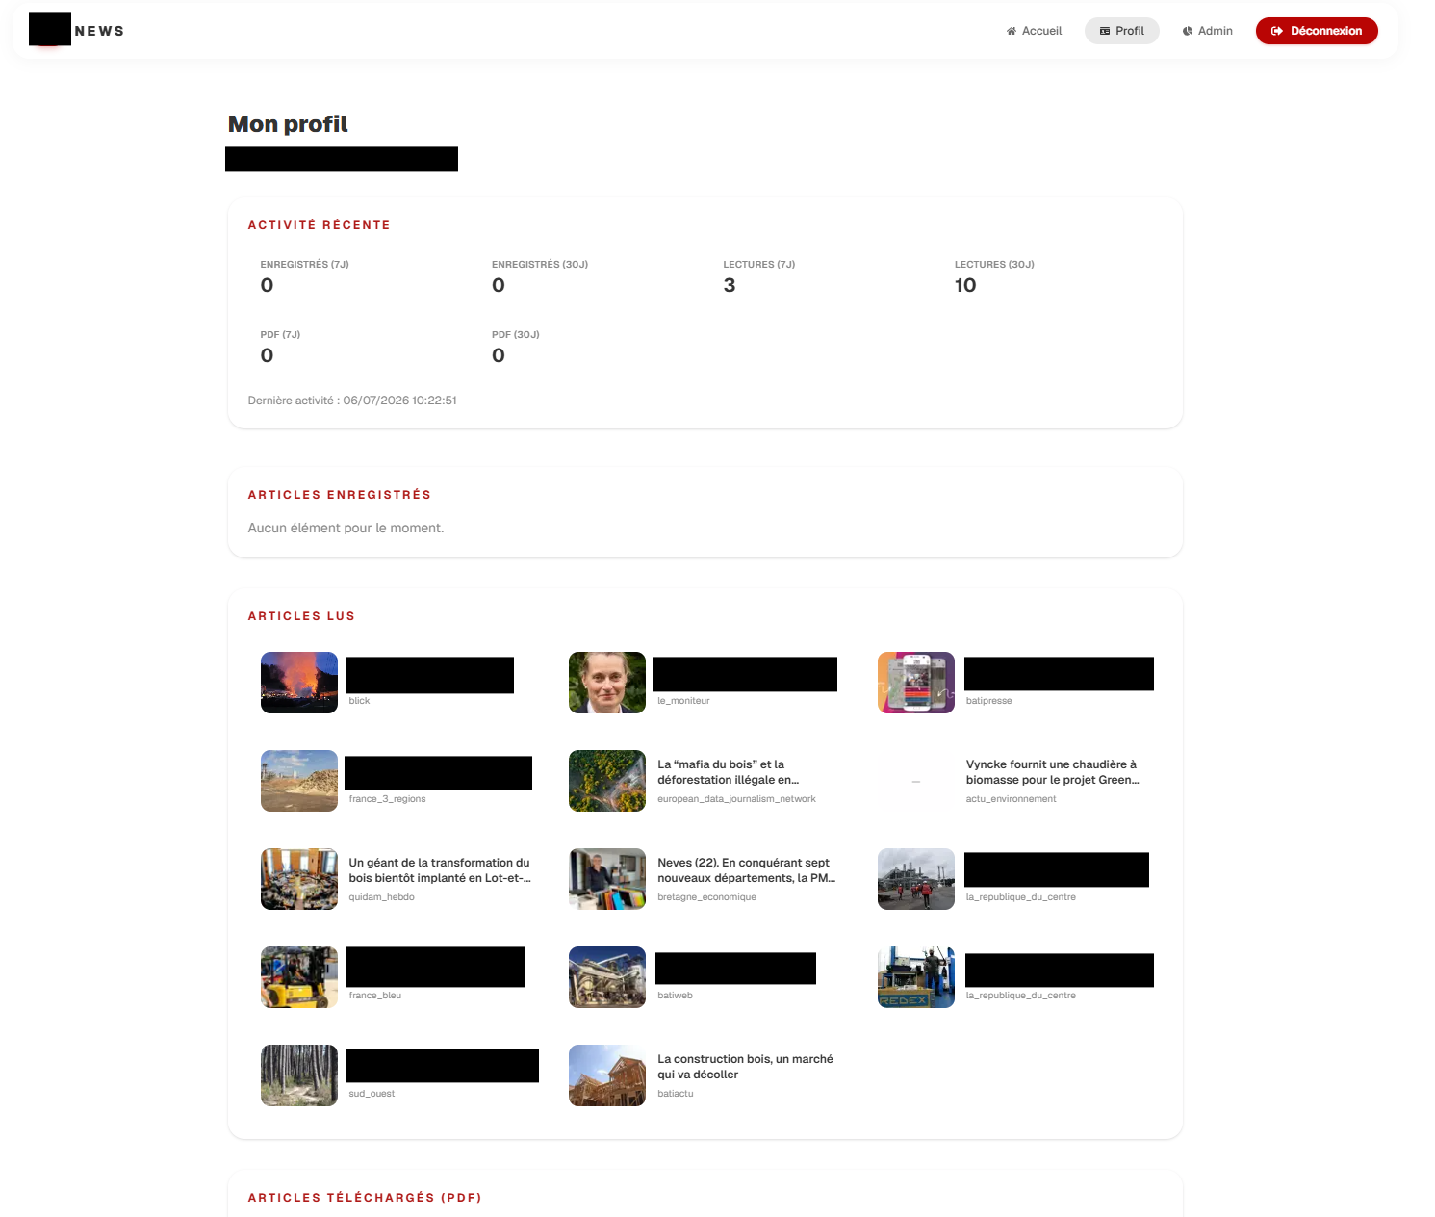Click the placeholder thumbnail of actu_environnement article
This screenshot has width=1435, height=1217.
[916, 781]
